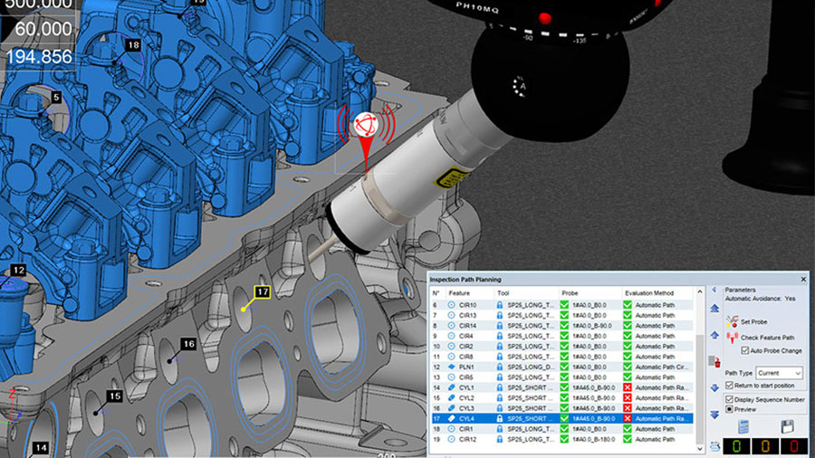The height and width of the screenshot is (458, 815).
Task: Click the save floppy disk icon
Action: coord(787,426)
